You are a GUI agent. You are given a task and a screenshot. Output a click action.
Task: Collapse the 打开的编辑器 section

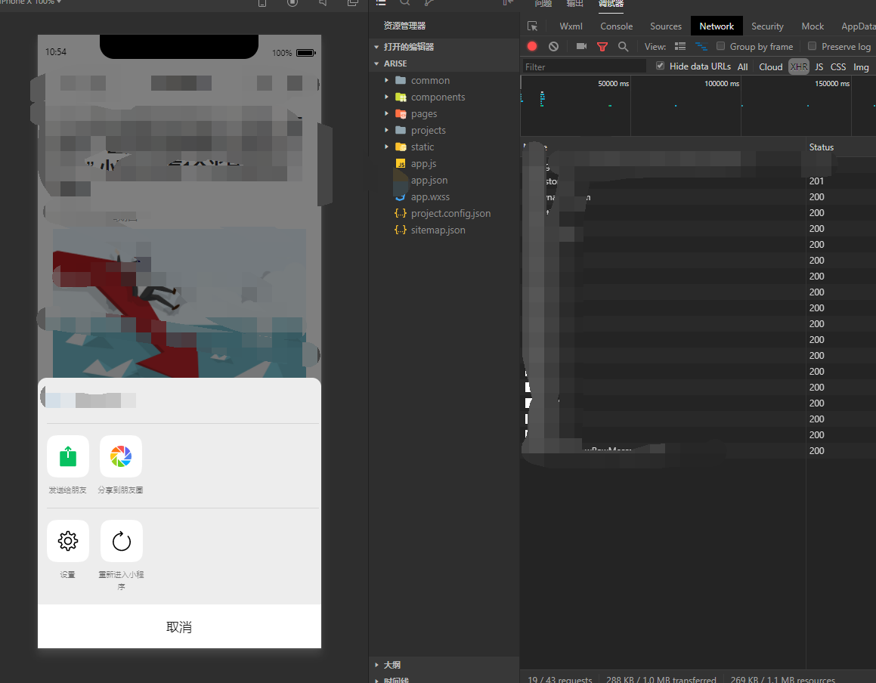[376, 47]
